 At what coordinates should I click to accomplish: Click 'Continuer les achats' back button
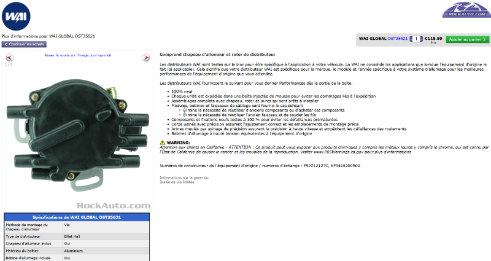click(x=24, y=44)
